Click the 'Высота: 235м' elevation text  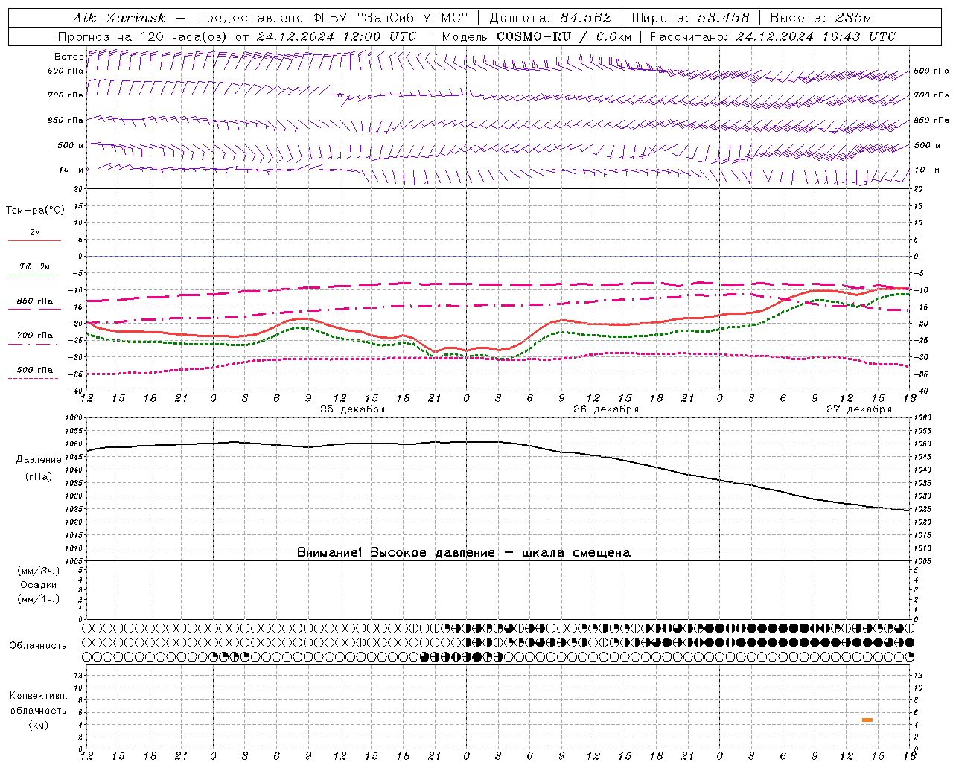point(820,19)
